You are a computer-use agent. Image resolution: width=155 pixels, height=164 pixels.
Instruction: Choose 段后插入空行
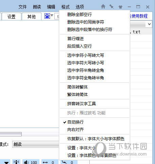[94, 46]
